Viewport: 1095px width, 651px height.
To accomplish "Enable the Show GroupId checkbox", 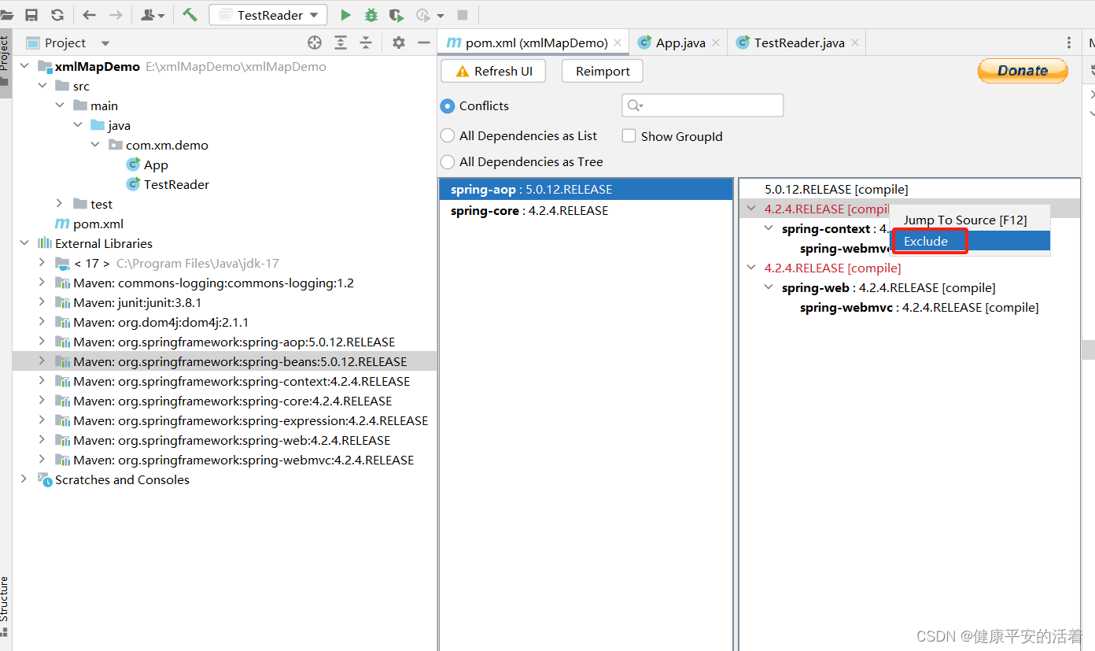I will coord(629,135).
